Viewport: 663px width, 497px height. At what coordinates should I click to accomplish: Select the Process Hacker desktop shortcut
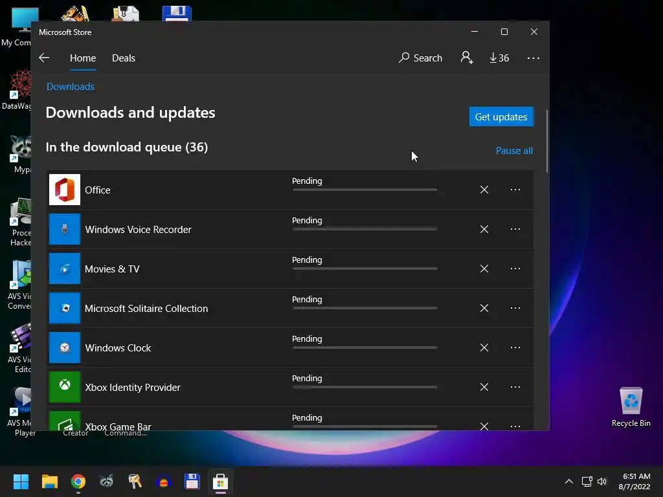(x=20, y=222)
